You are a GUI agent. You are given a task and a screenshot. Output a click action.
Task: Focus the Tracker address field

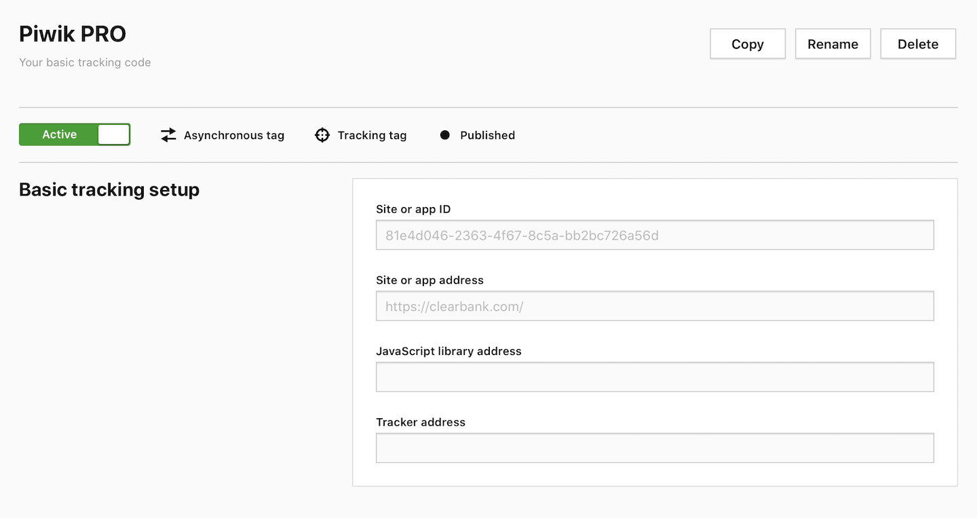tap(655, 448)
